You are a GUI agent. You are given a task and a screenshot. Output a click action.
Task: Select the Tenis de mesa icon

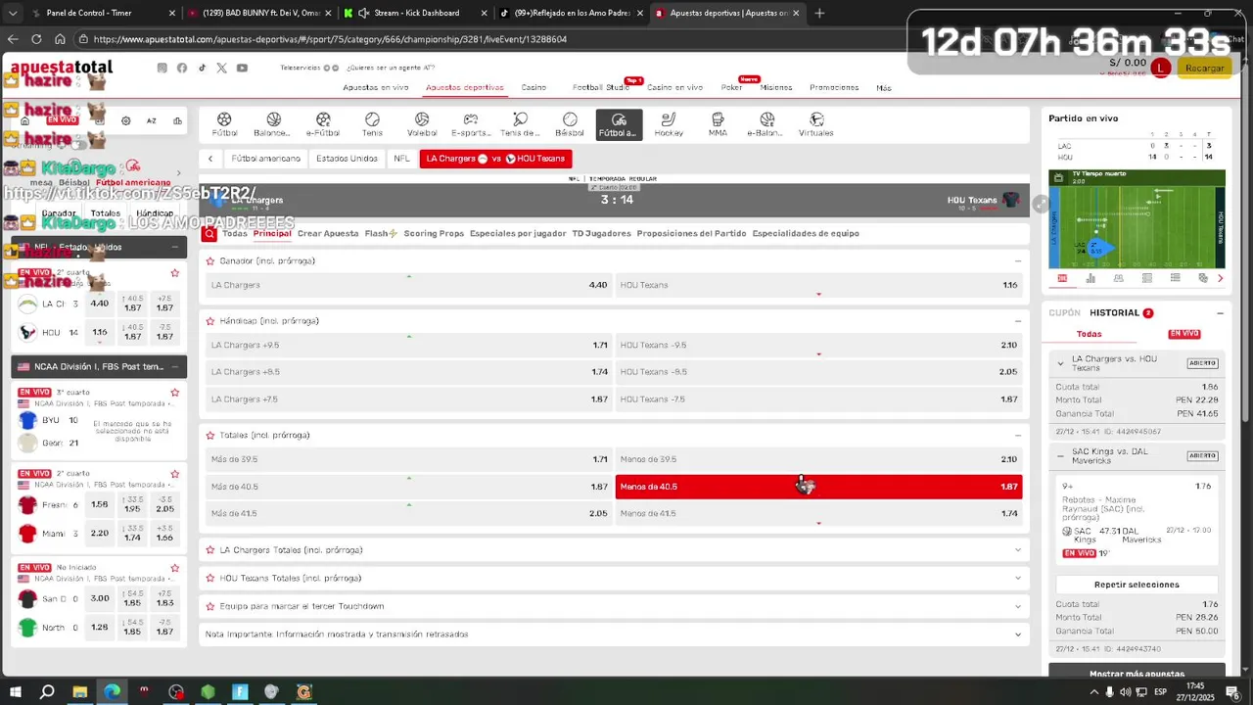pos(520,124)
